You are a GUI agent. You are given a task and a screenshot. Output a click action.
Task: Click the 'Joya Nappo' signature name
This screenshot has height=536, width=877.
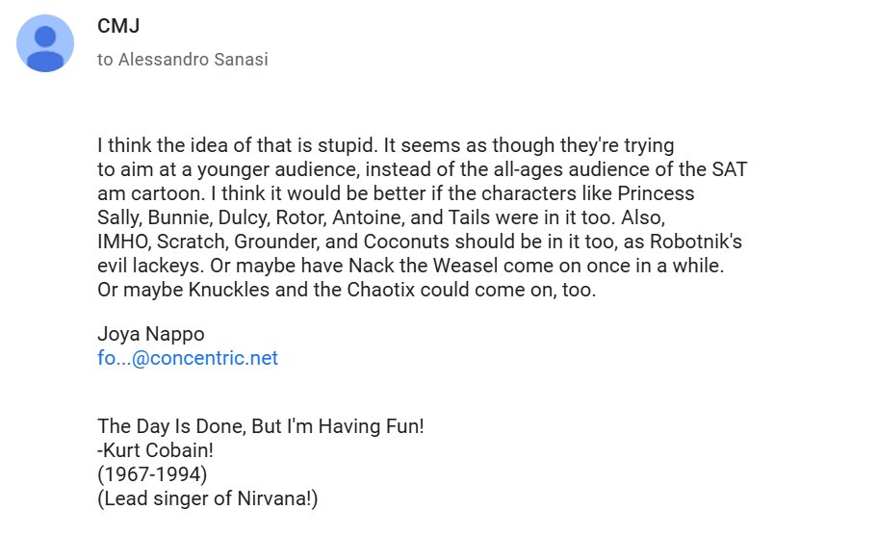pos(151,334)
